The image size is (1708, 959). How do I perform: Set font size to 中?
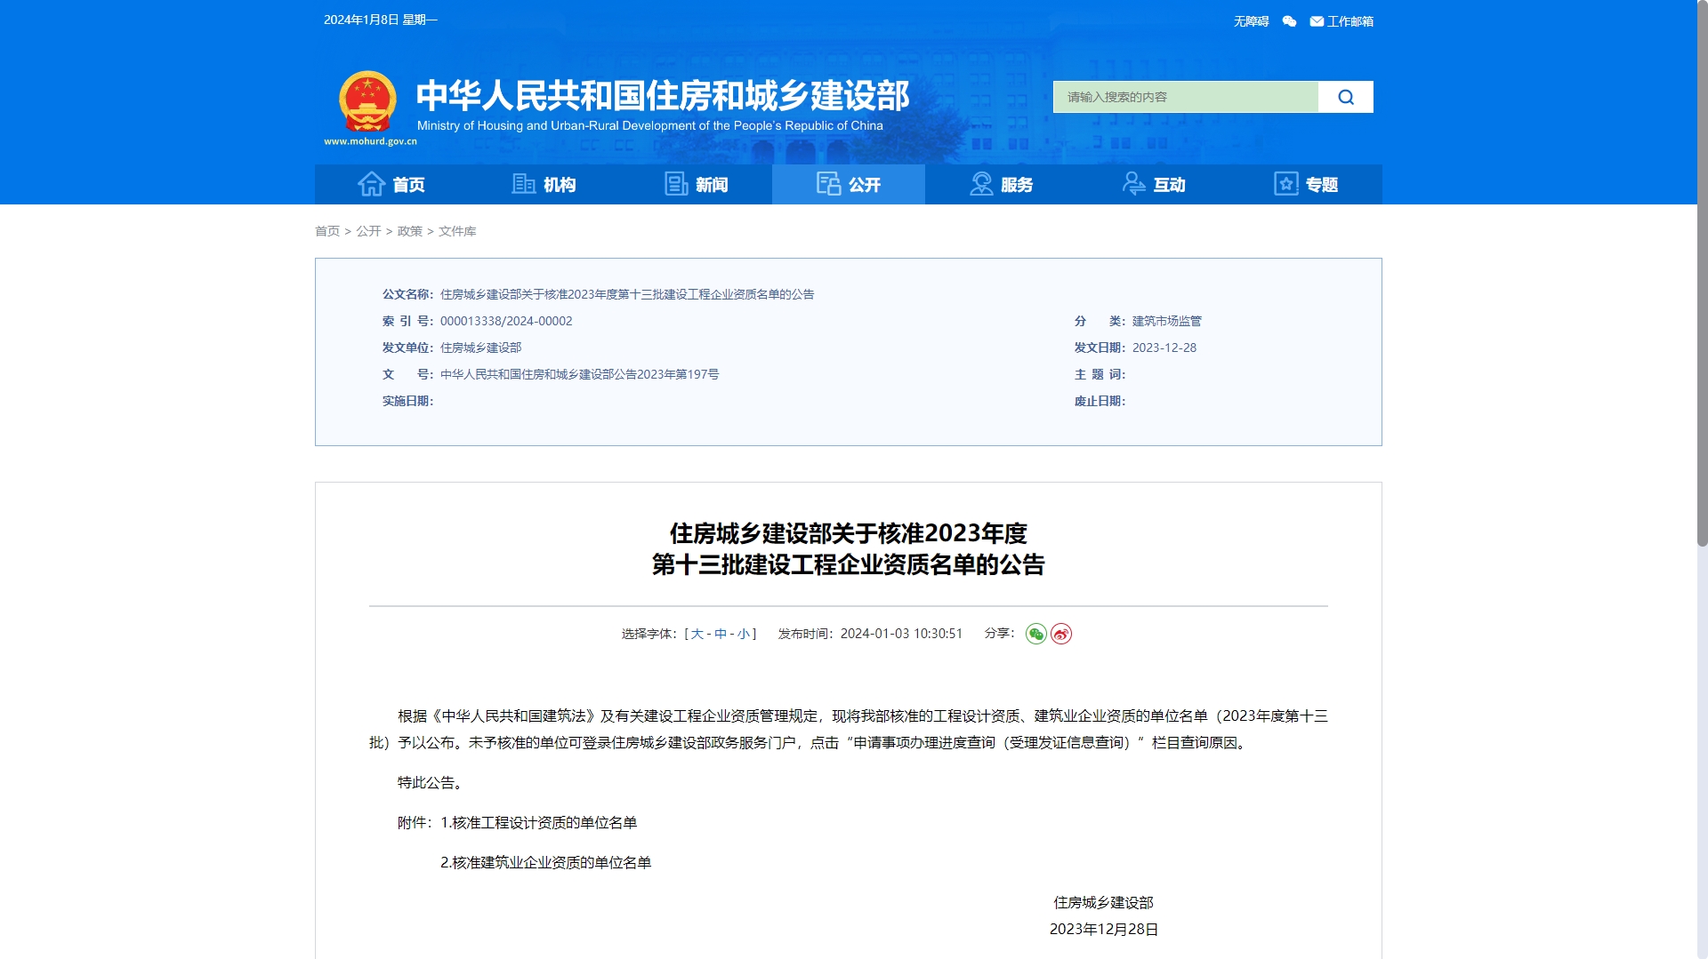coord(721,634)
